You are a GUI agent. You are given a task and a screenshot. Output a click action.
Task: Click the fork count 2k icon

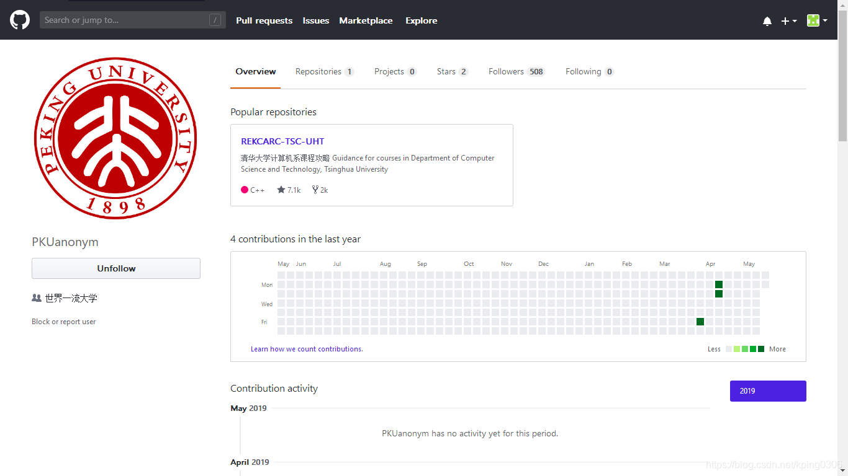pos(315,190)
